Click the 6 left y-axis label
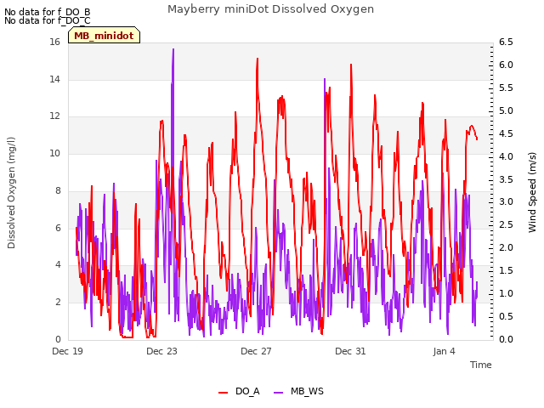Image resolution: width=544 pixels, height=408 pixels. coord(58,228)
